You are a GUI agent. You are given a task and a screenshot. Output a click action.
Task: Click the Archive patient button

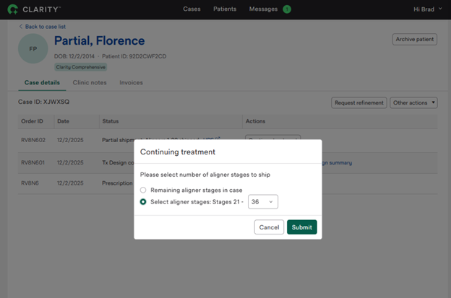coord(414,40)
